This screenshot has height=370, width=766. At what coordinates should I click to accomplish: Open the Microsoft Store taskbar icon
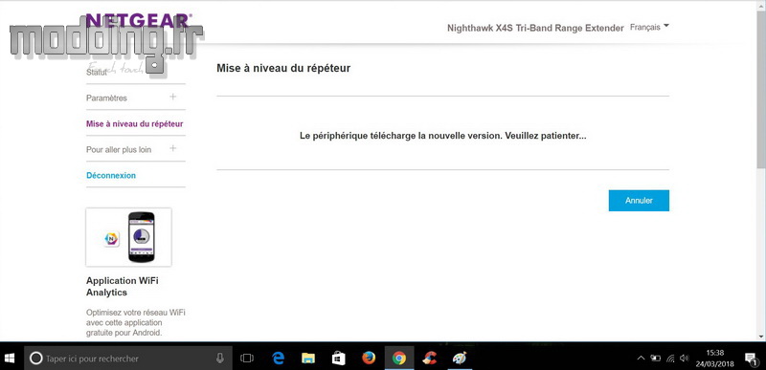tap(339, 359)
